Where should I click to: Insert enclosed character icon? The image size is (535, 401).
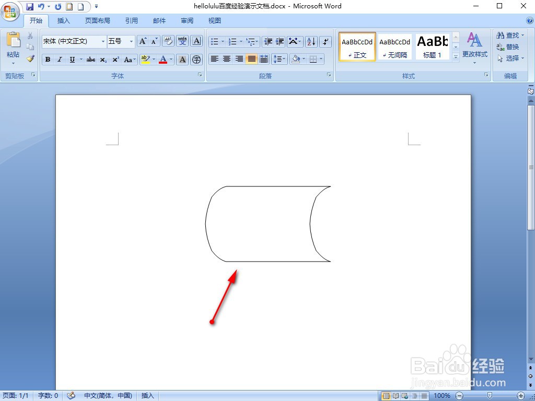tap(196, 60)
